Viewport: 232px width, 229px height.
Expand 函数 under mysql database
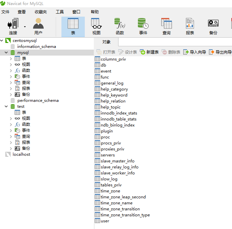[11, 71]
